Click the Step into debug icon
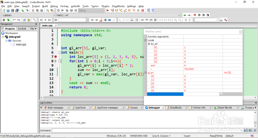 121,10
